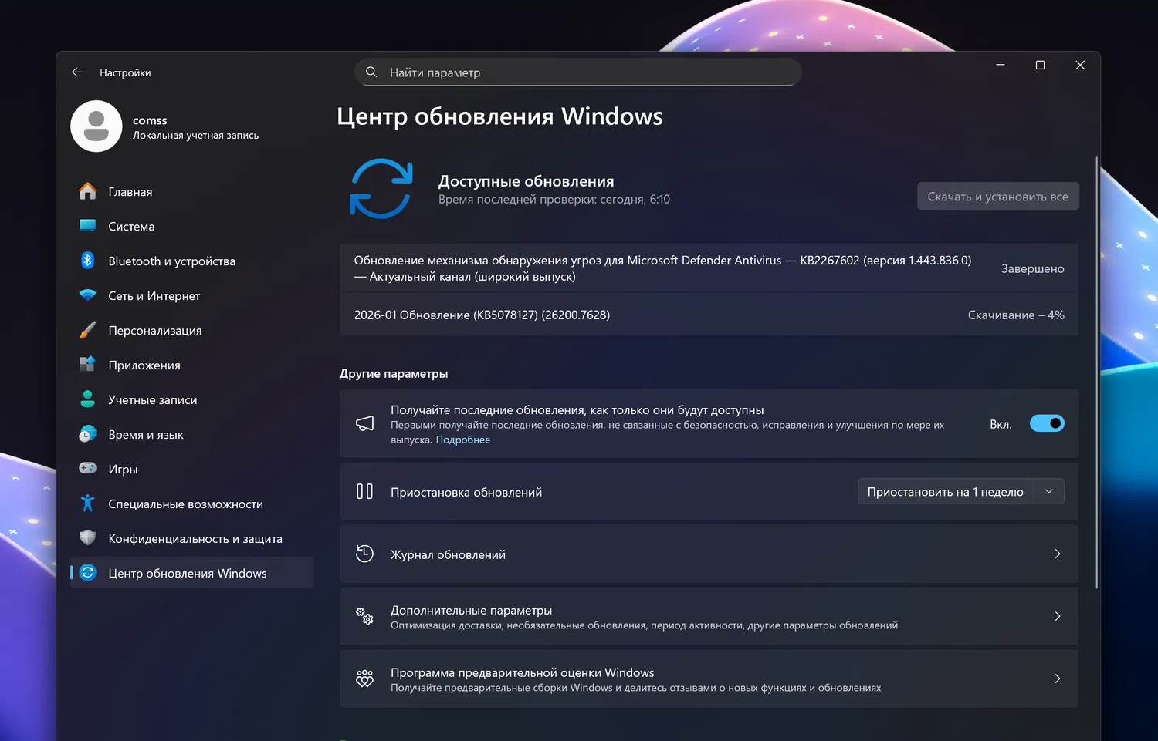Viewport: 1158px width, 741px height.
Task: Click the Скачать и установить все button
Action: point(997,196)
